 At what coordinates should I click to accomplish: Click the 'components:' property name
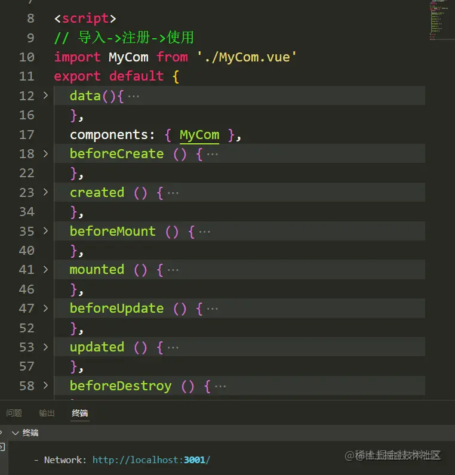point(112,135)
